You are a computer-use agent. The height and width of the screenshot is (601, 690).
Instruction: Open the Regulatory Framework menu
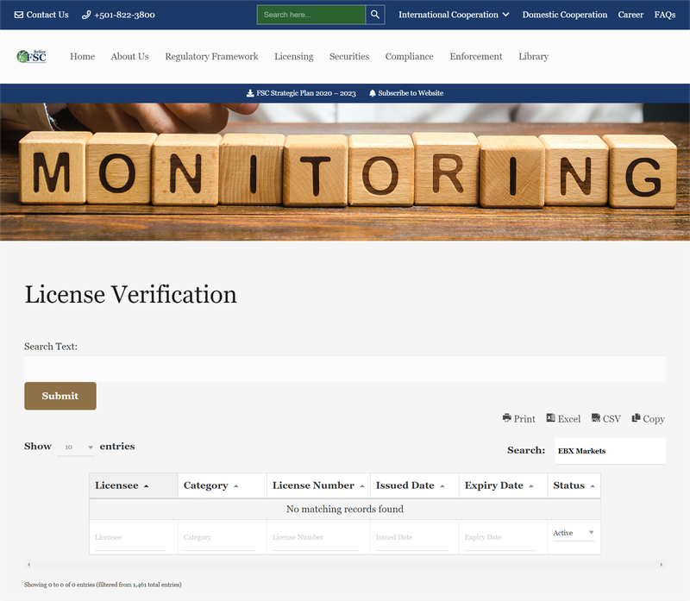[x=211, y=56]
